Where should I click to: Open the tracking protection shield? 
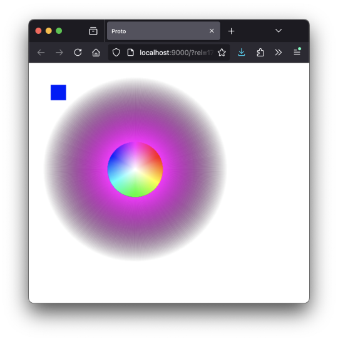[x=116, y=53]
